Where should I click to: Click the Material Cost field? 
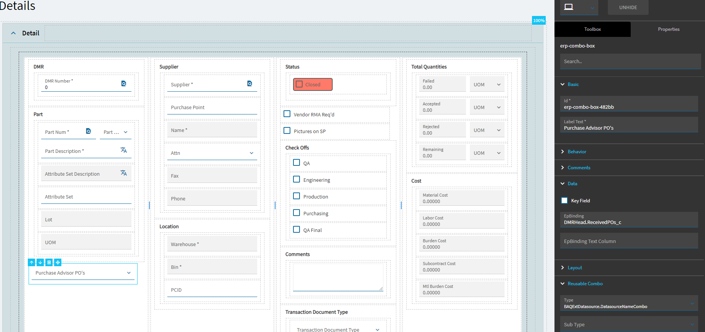[461, 198]
